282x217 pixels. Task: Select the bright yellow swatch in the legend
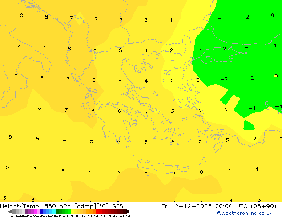coord(73,211)
